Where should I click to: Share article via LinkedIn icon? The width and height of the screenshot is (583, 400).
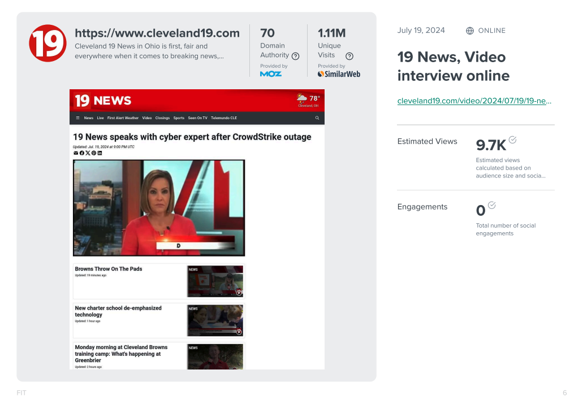(100, 153)
